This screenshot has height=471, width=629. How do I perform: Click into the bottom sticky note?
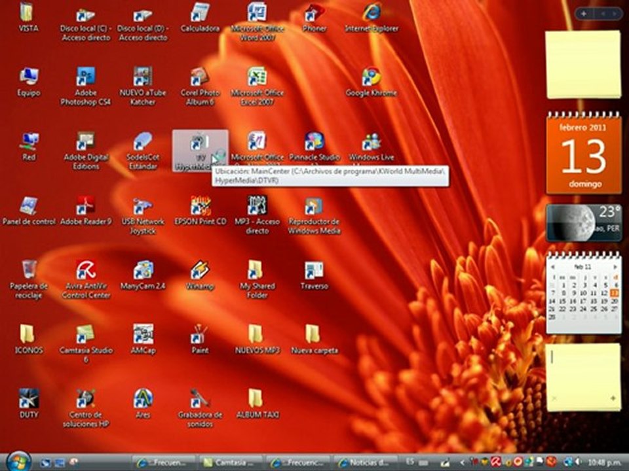pos(583,373)
